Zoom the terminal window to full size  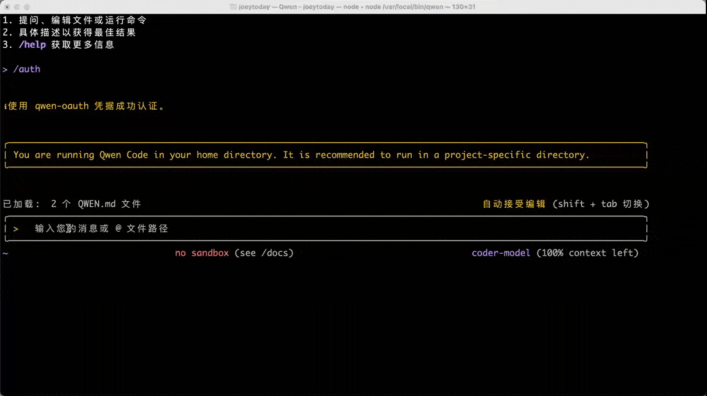(26, 7)
